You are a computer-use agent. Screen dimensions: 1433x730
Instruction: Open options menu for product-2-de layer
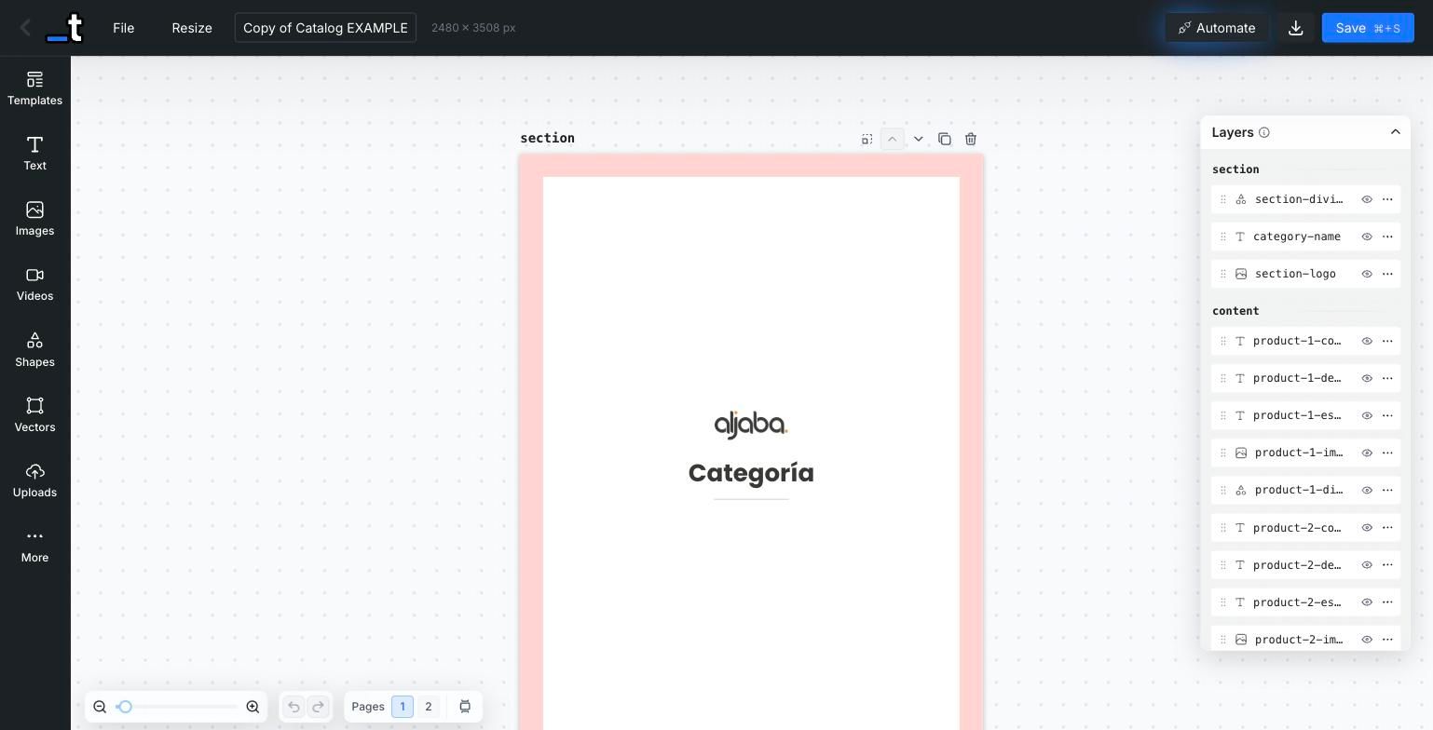[1387, 565]
